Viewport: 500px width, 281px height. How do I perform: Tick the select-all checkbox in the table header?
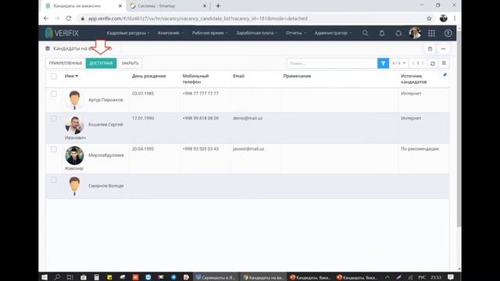[x=54, y=76]
